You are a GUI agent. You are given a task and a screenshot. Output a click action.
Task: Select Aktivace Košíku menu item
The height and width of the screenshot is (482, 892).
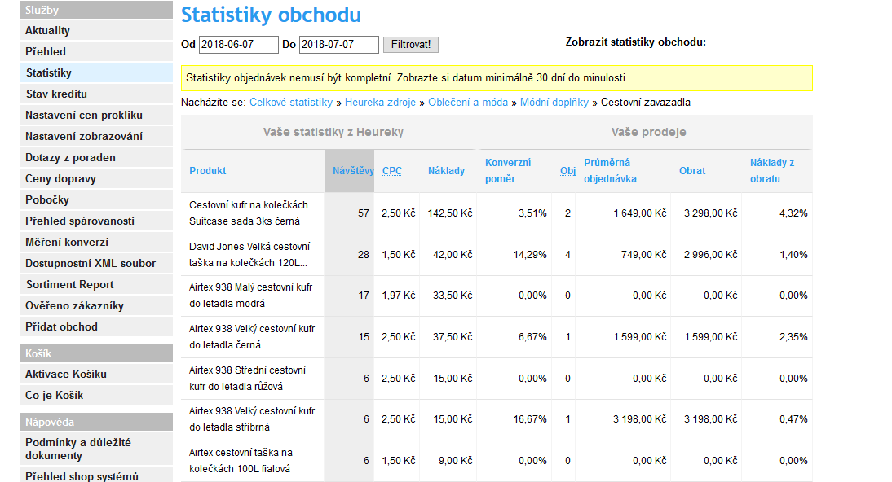tap(66, 375)
